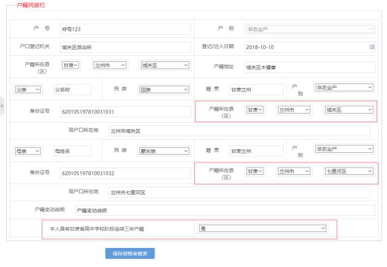The height and width of the screenshot is (267, 387).
Task: Click the date field showing 2018-10-10
Action: pyautogui.click(x=310, y=47)
